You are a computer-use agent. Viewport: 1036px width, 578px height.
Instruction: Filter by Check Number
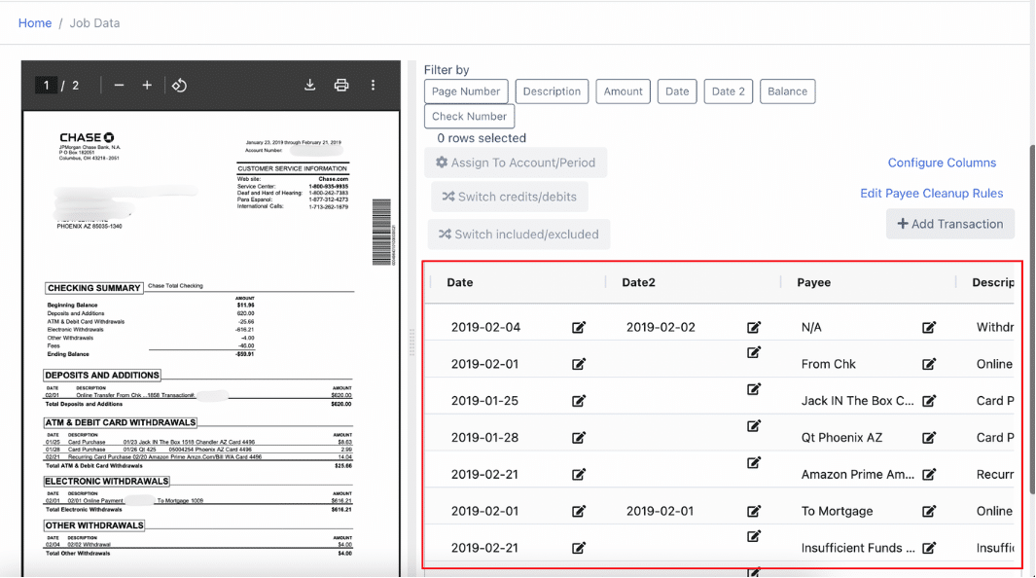click(x=469, y=116)
